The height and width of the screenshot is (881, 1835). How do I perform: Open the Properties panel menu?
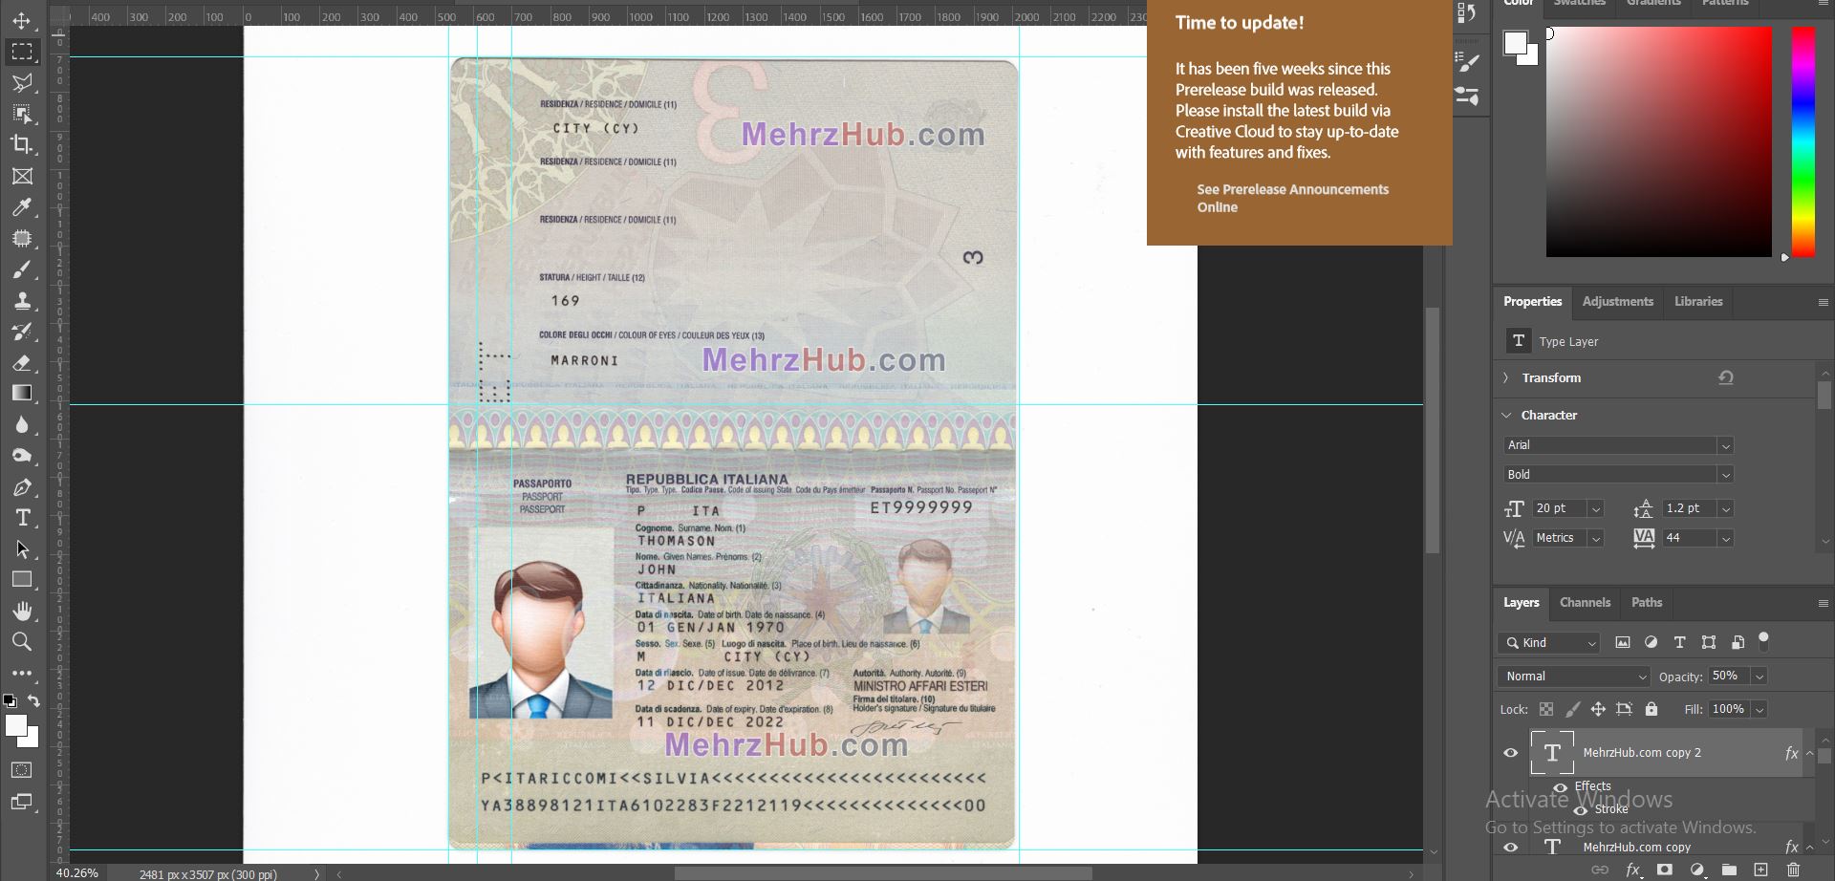point(1823,302)
